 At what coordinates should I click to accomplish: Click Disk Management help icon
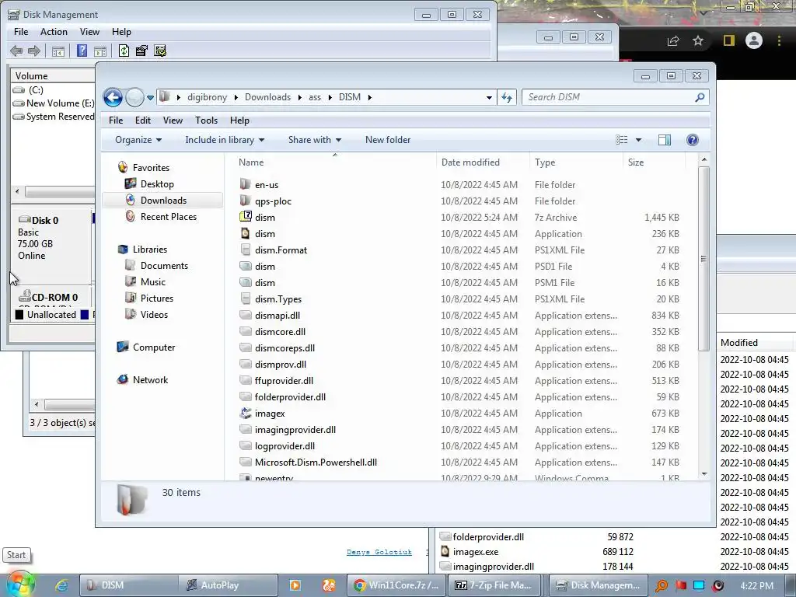pyautogui.click(x=82, y=51)
